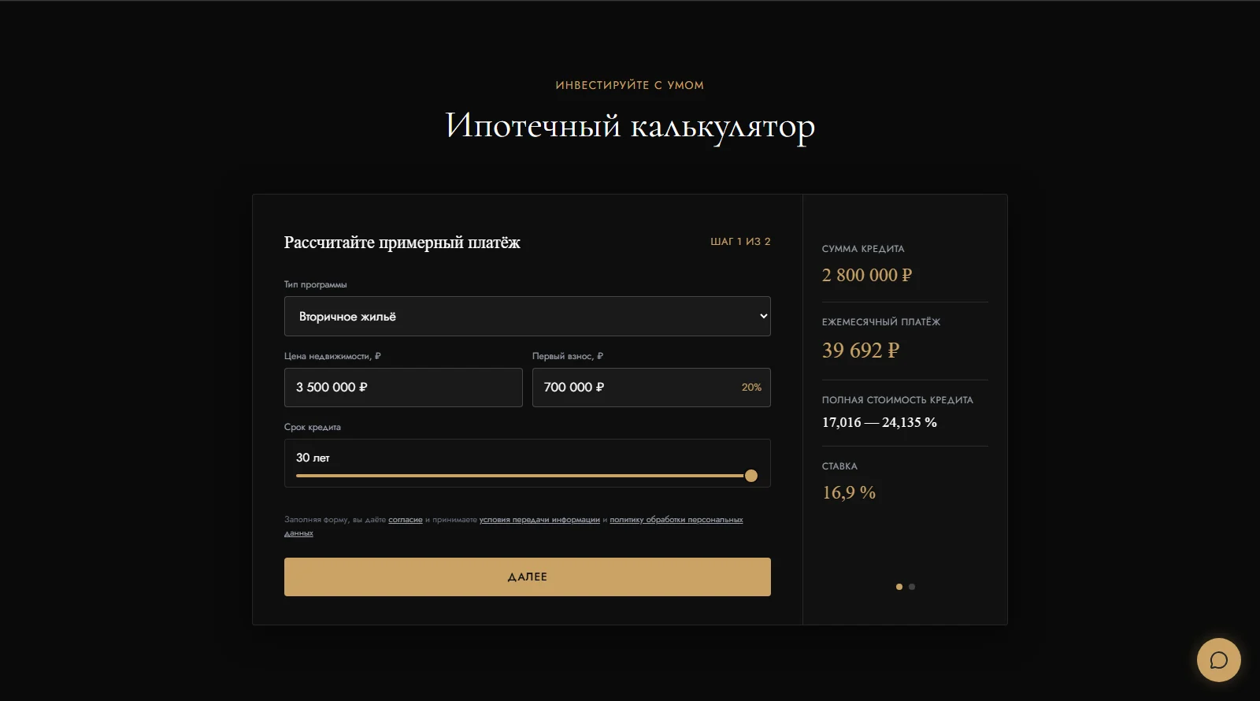
Task: Click the 'Тип программы' field label
Action: pos(315,284)
